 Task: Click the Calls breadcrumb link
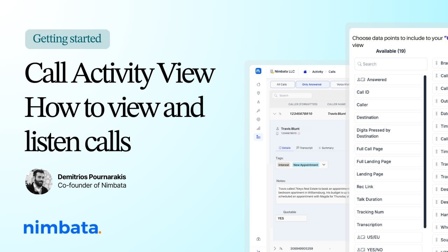(332, 72)
